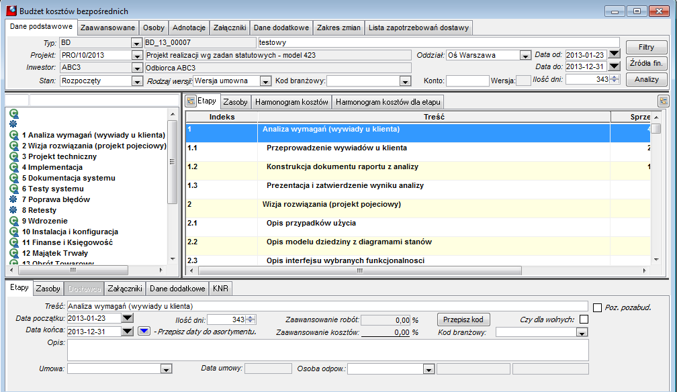Open the Data początku date picker arrow
This screenshot has height=392, width=677.
coord(127,318)
